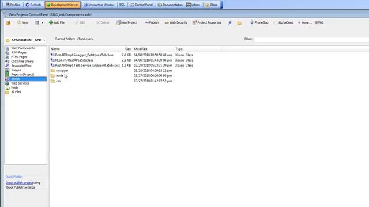Select the css folder

tap(58, 80)
